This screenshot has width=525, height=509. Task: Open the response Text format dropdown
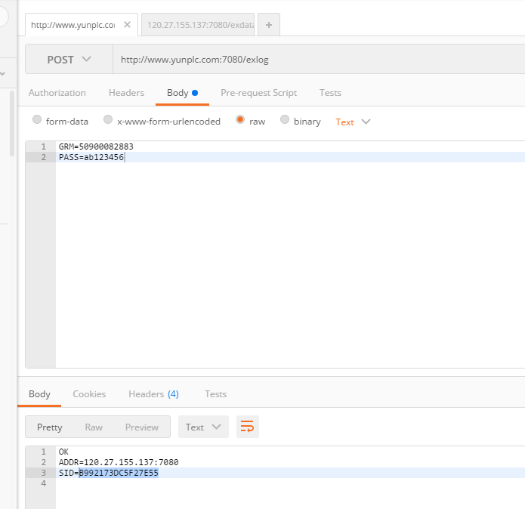tap(203, 427)
